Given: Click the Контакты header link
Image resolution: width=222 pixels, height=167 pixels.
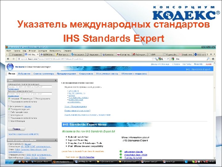Looking at the screenshot, I should pyautogui.click(x=187, y=64).
